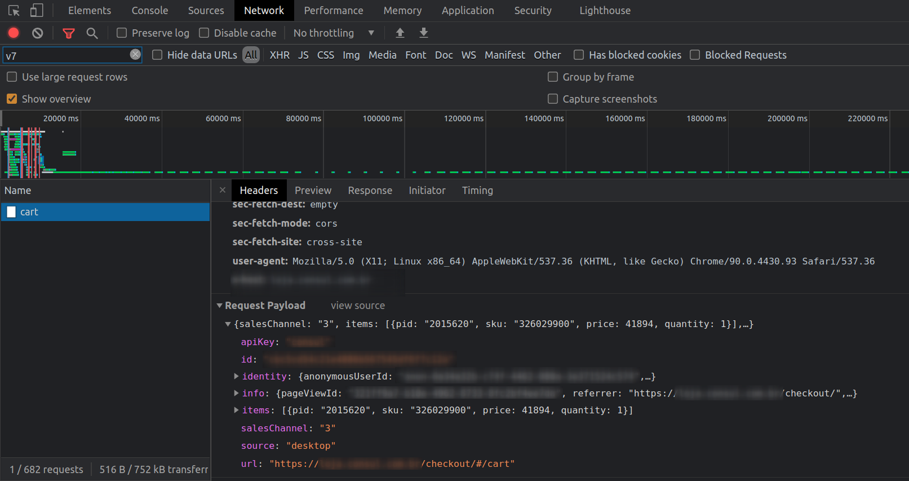Open the Memory panel
Screen dimensions: 909x481
[x=402, y=11]
